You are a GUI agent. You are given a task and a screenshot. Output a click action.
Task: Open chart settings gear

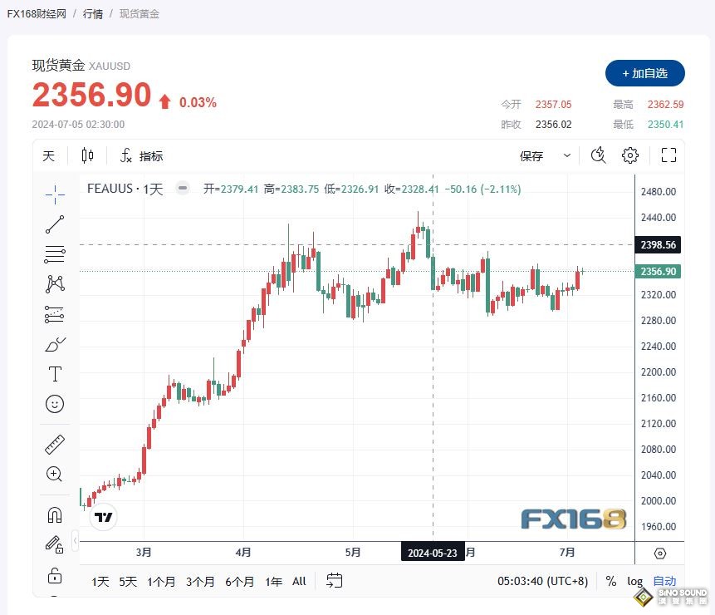(630, 155)
